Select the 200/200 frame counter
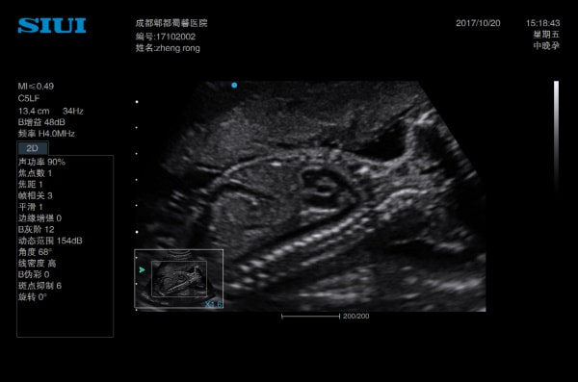Image resolution: width=578 pixels, height=382 pixels. 356,316
